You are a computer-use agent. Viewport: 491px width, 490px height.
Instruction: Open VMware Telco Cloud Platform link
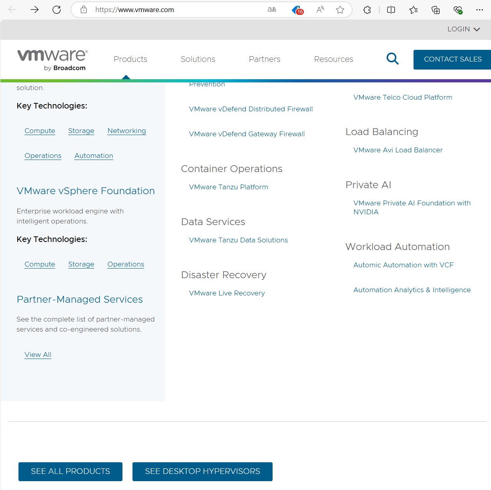[403, 97]
